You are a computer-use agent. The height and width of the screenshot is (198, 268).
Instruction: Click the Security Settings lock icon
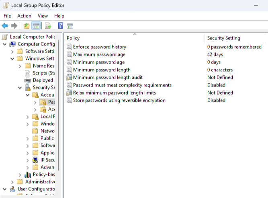[x=28, y=88]
